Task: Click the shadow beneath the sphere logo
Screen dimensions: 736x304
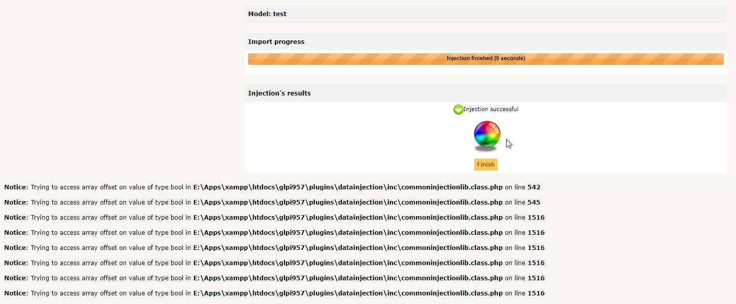Action: coord(486,148)
